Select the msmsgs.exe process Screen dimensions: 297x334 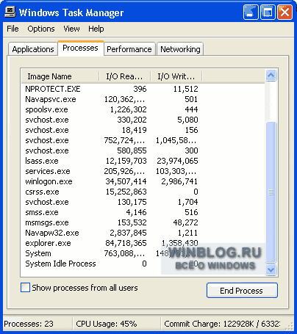[112, 222]
